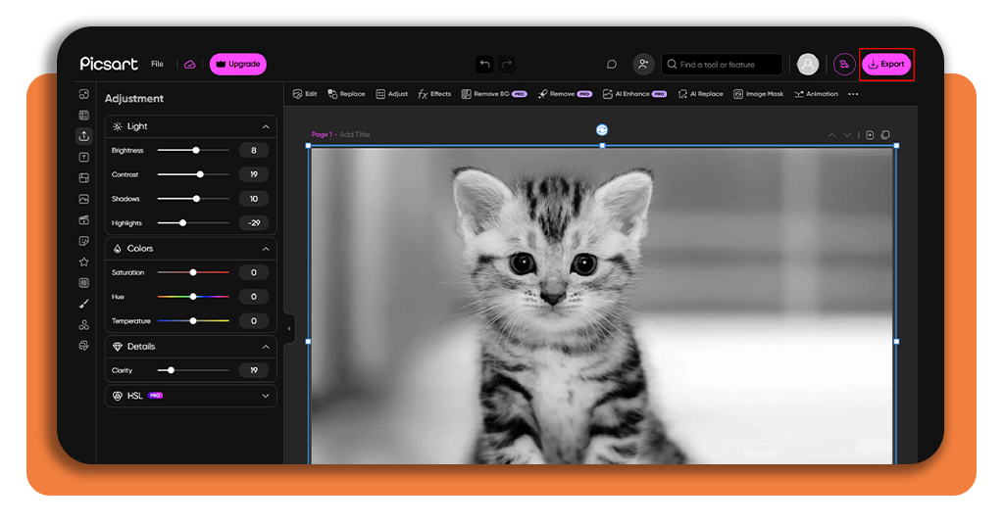The height and width of the screenshot is (525, 1004).
Task: Collapse the Light section
Action: point(266,126)
